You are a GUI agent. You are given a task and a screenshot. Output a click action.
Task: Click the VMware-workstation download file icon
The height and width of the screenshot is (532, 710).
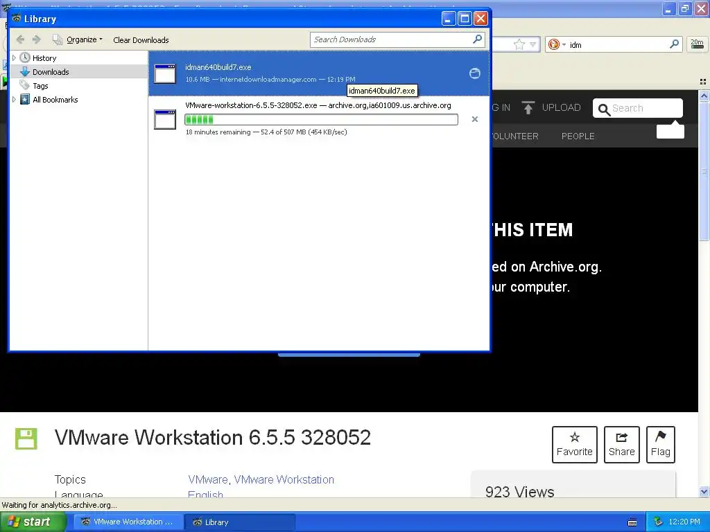click(165, 119)
